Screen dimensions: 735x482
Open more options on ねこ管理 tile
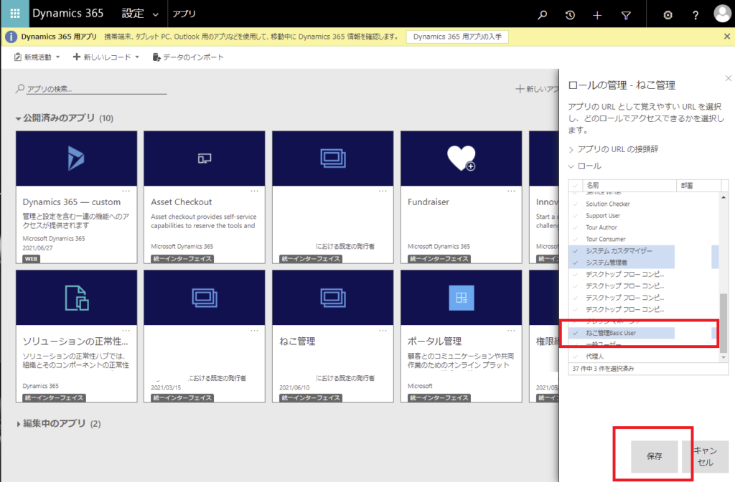383,330
